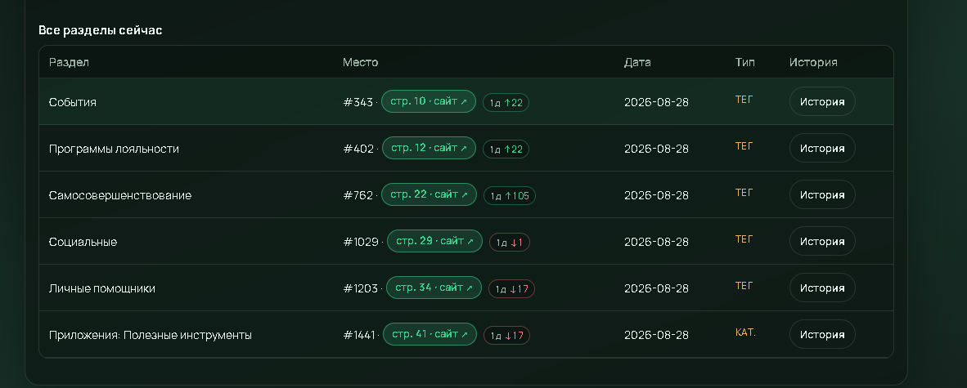The height and width of the screenshot is (388, 967).
Task: Open 'стр. 12 · сайт' link for Программы лояльности
Action: pos(430,148)
